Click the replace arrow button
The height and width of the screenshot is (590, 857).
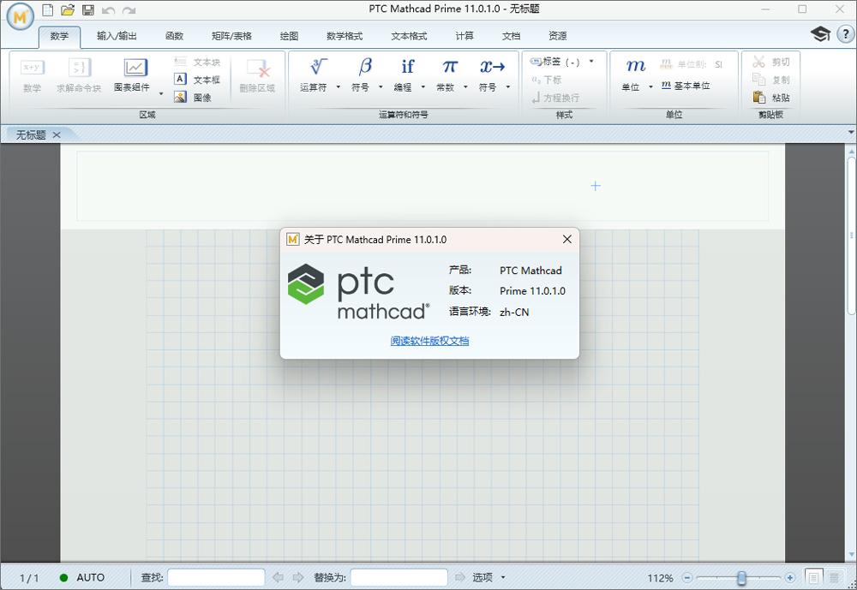460,577
